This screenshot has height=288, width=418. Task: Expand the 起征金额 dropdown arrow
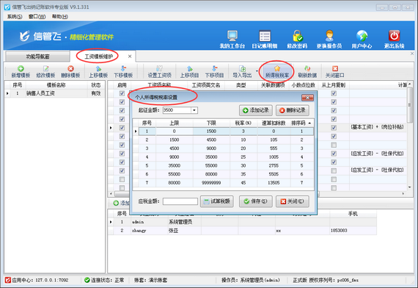click(x=194, y=110)
